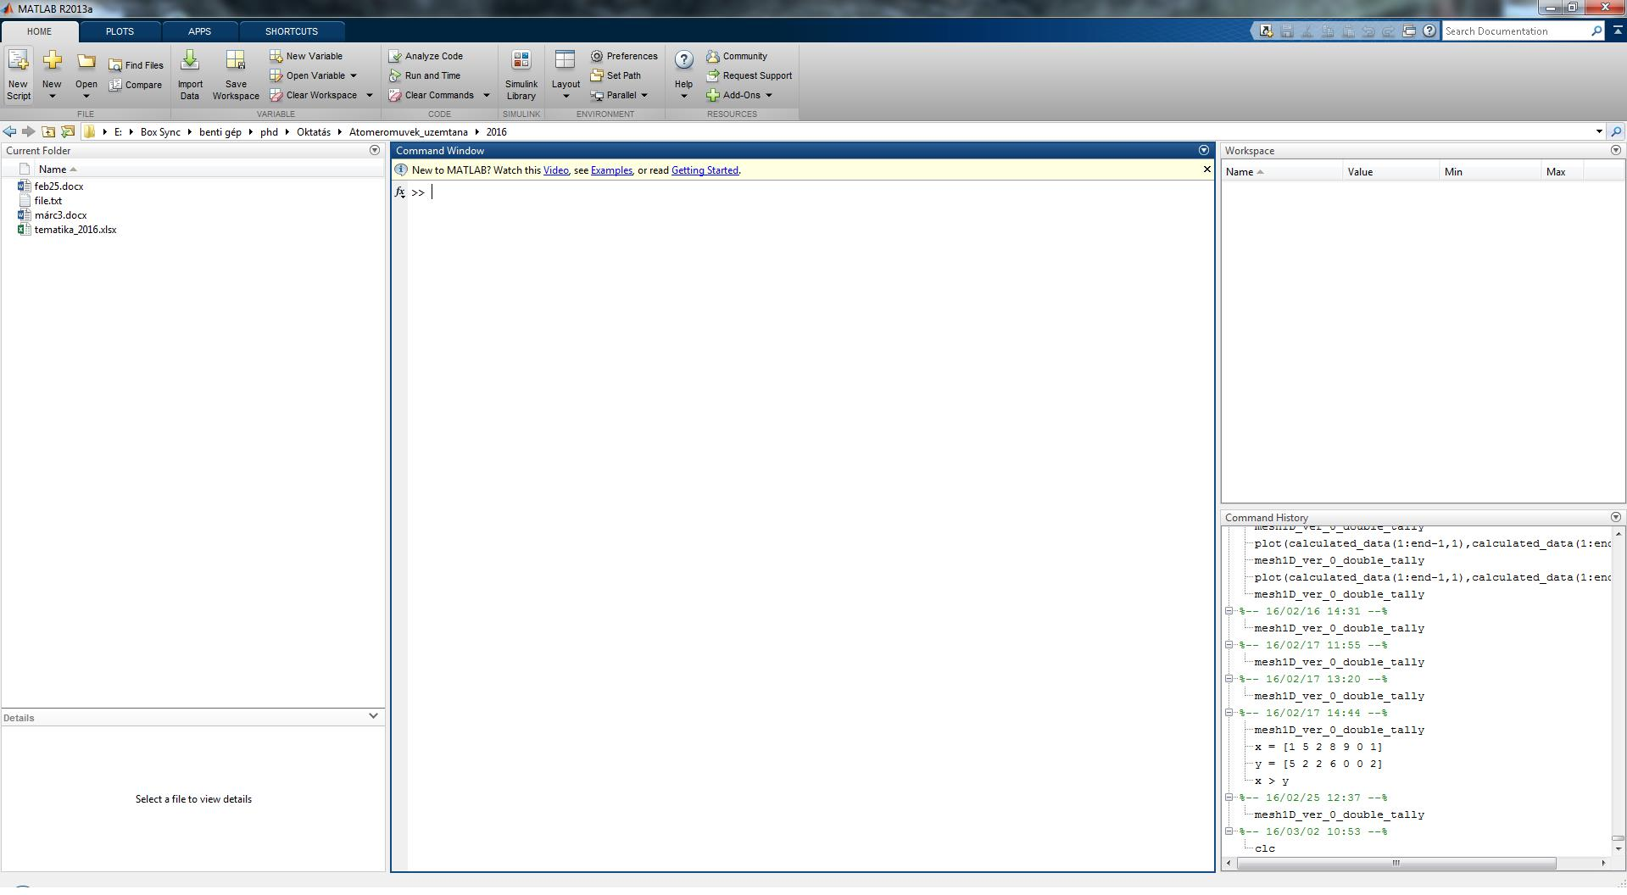
Task: Select feb25.docx in Current Folder
Action: [x=59, y=186]
